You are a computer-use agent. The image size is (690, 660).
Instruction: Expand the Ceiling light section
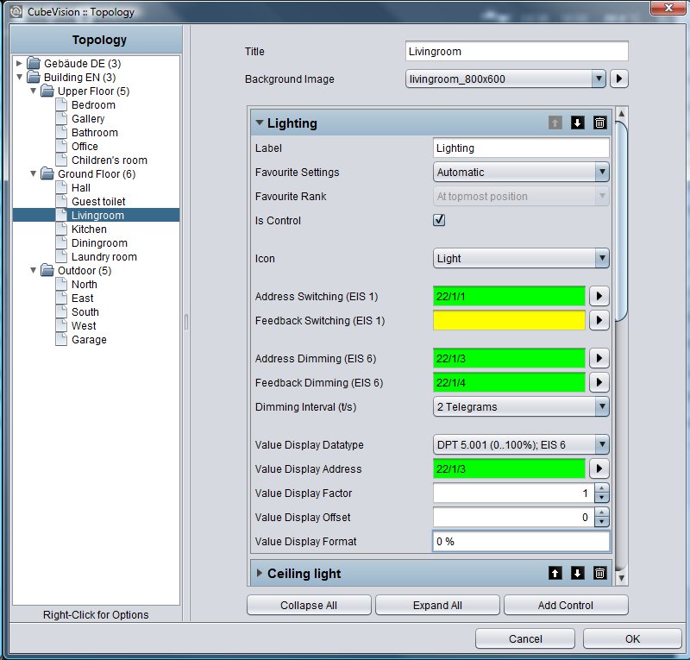[260, 573]
